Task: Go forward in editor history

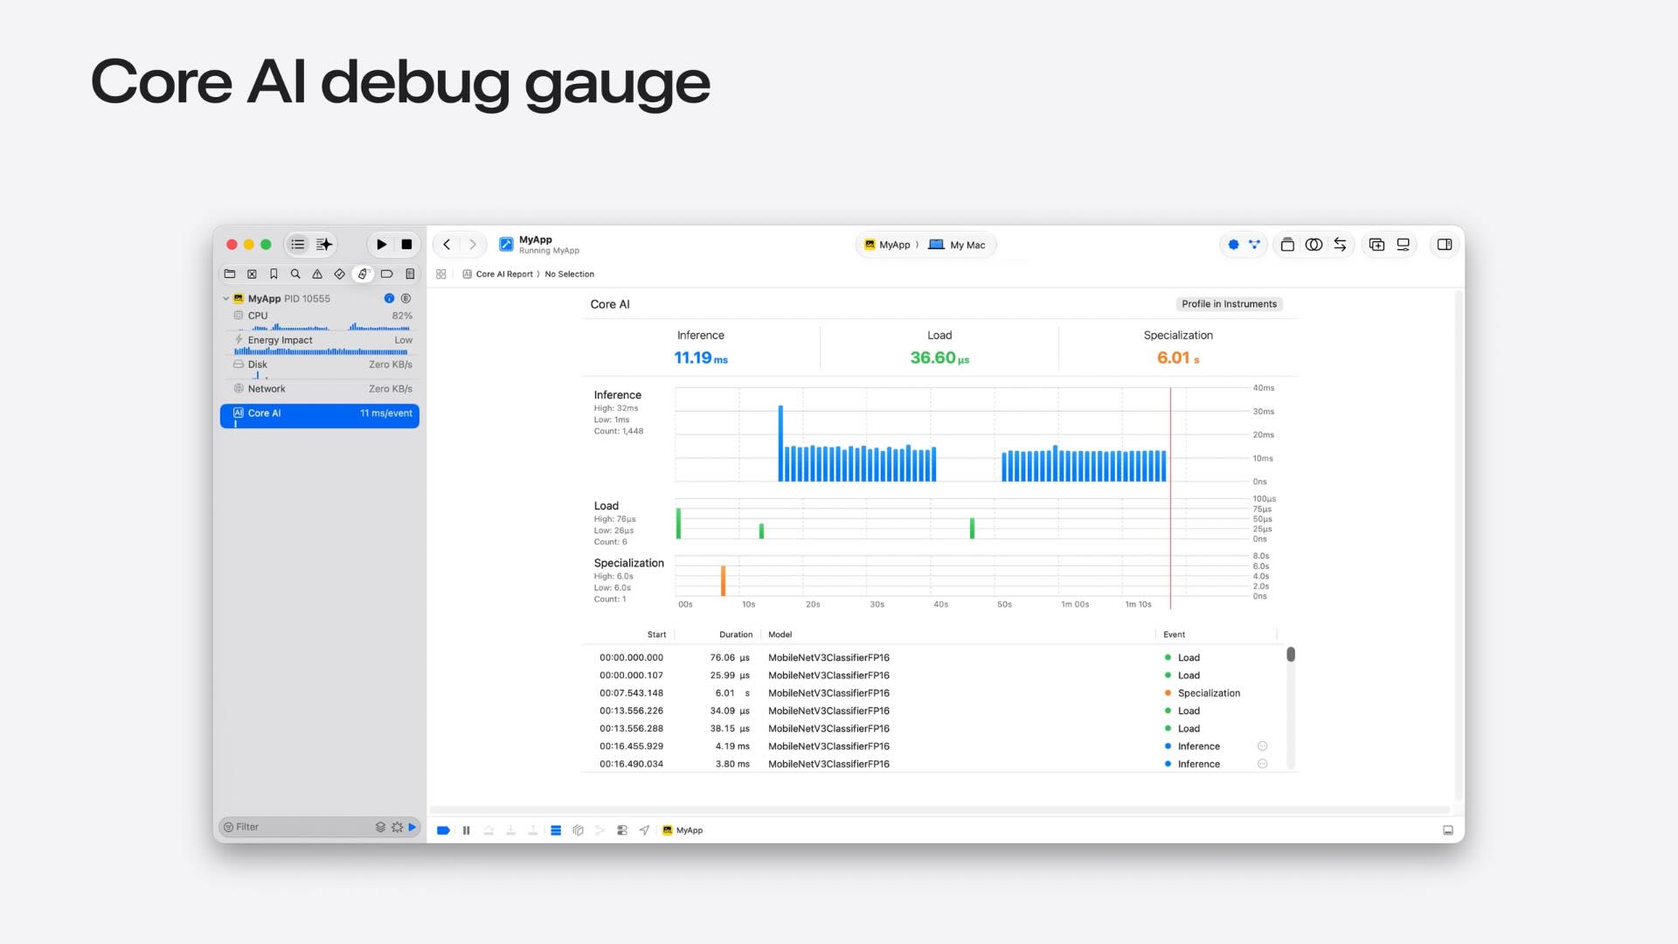Action: point(473,245)
